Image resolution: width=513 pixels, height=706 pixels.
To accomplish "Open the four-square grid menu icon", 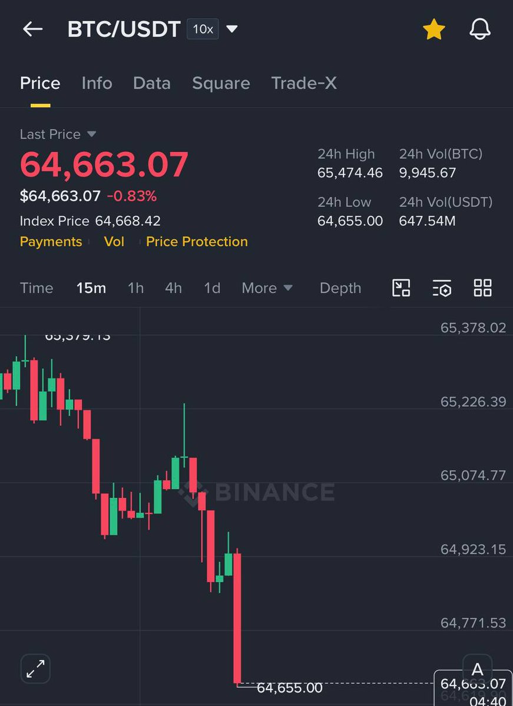I will [x=482, y=288].
